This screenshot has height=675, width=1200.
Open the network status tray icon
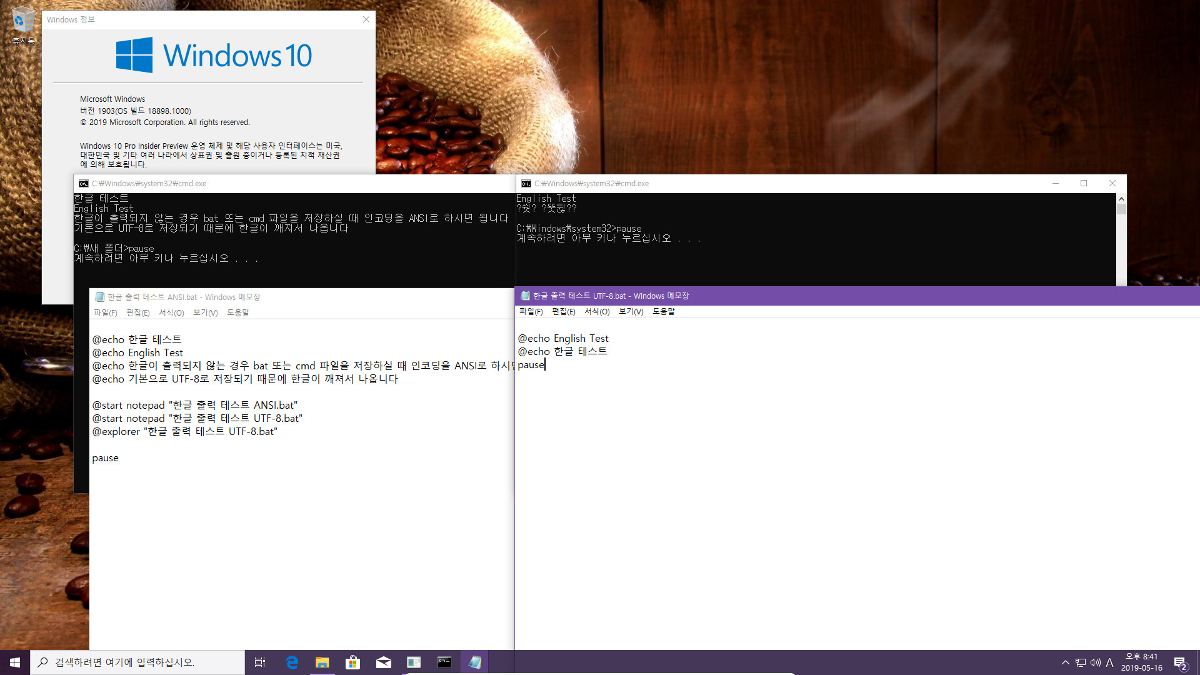[1081, 662]
